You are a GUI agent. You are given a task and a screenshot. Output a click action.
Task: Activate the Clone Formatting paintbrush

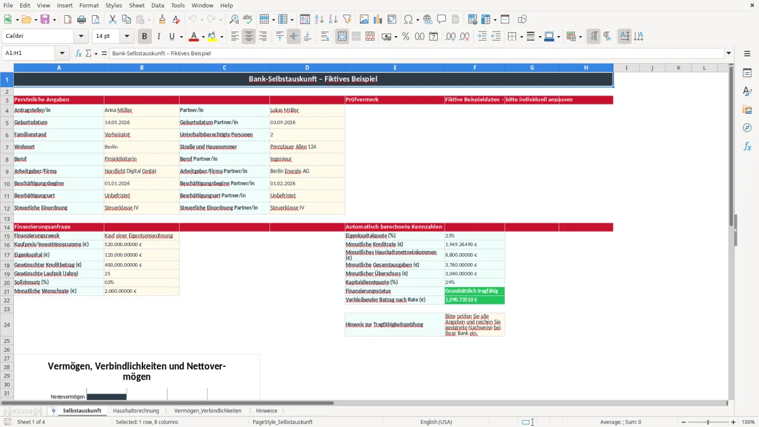tap(162, 20)
